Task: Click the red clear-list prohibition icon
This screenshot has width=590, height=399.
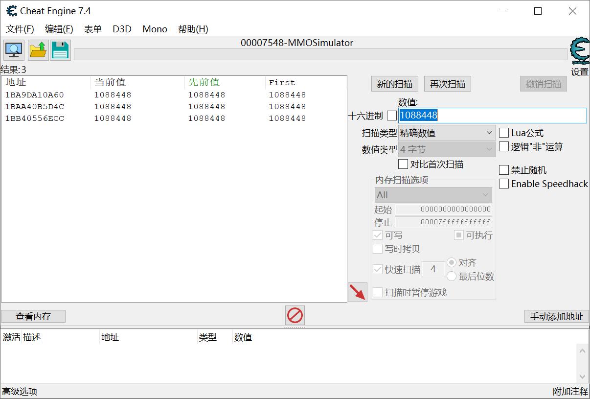Action: point(295,315)
